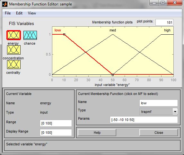Select the high membership function label
The height and width of the screenshot is (155, 184).
pyautogui.click(x=167, y=30)
